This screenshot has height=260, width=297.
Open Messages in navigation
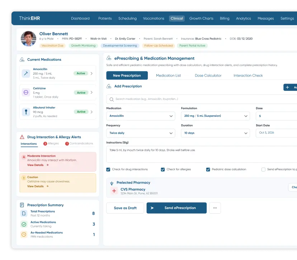(265, 18)
